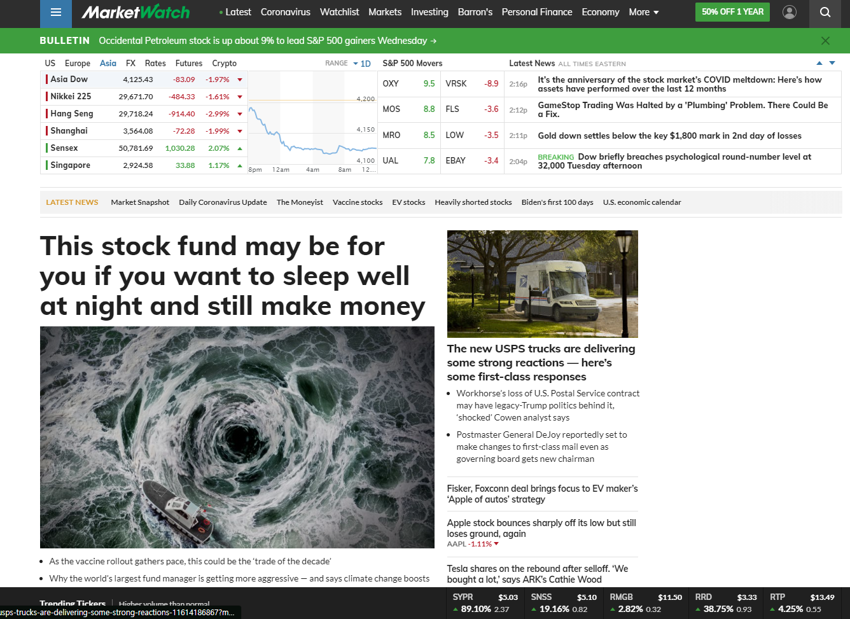Open the RRD trending ticker tile
The height and width of the screenshot is (619, 850).
[x=726, y=603]
